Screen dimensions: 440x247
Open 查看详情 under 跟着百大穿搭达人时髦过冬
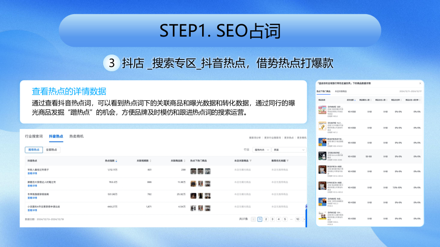32,186
